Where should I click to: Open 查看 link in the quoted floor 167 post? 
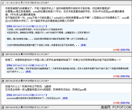pos(83,45)
